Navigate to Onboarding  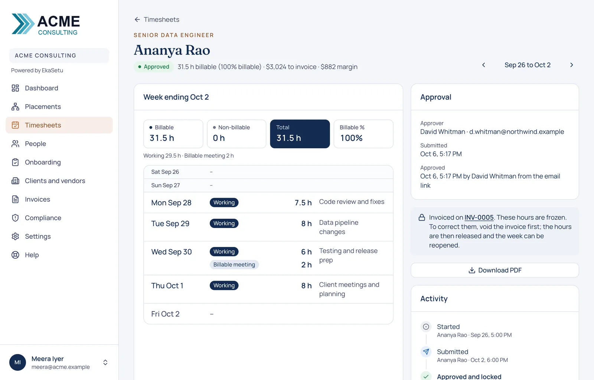point(59,162)
